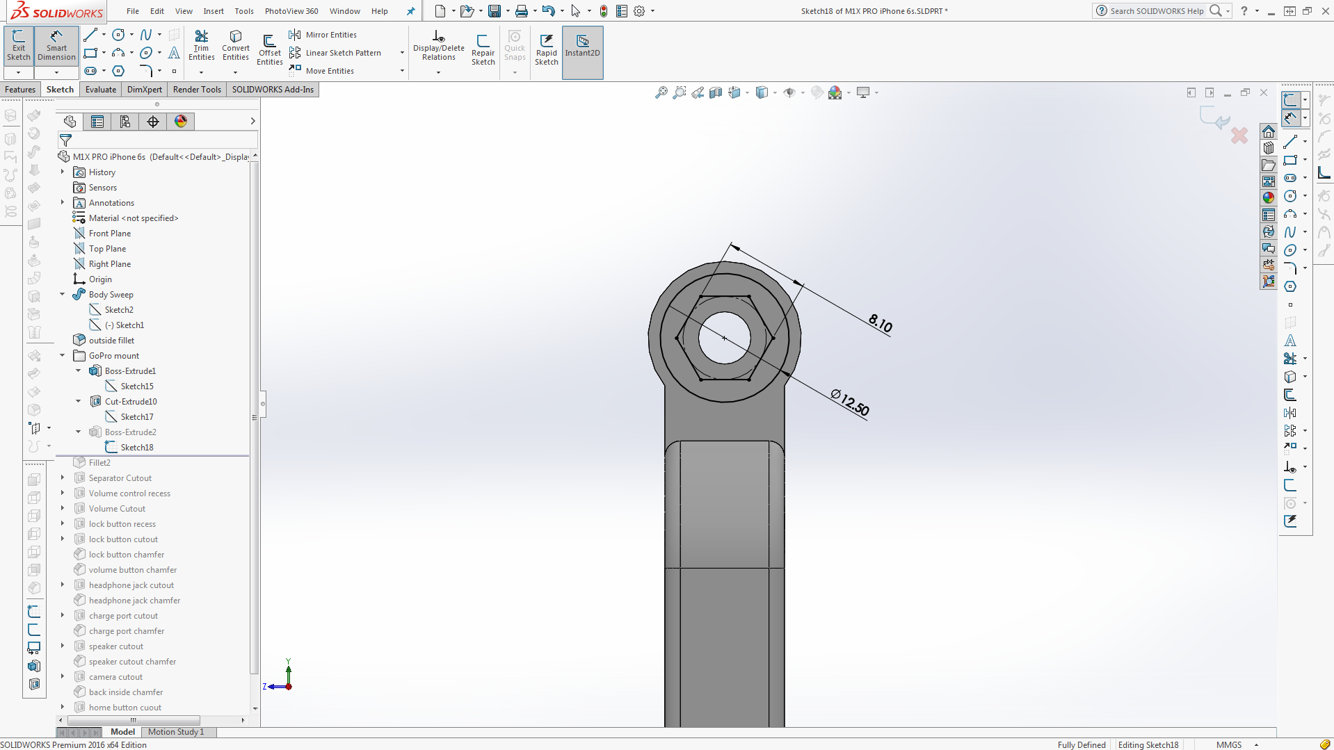Switch to the SOLIDWORKS Add-Ins tab

[x=273, y=90]
